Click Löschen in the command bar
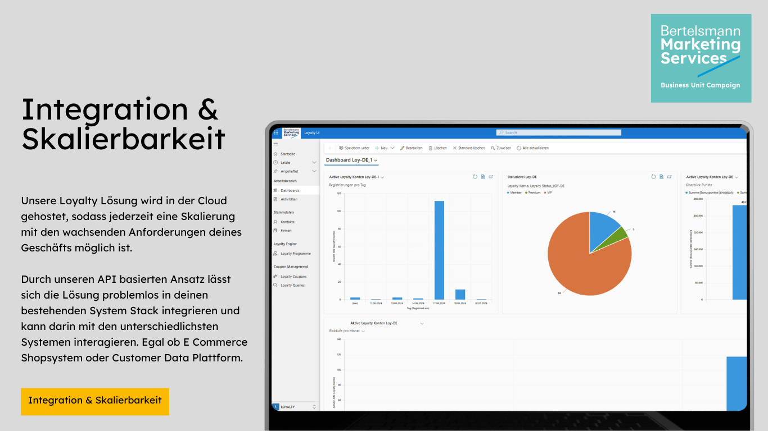 437,148
